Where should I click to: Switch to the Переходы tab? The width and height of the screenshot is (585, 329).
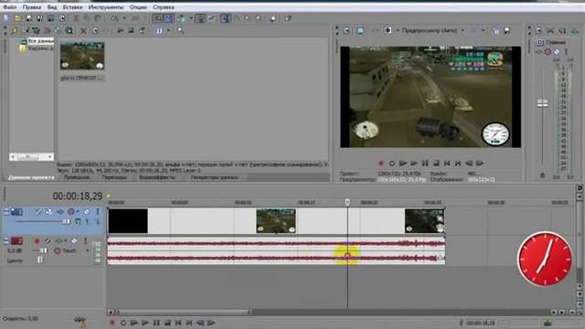coord(113,177)
